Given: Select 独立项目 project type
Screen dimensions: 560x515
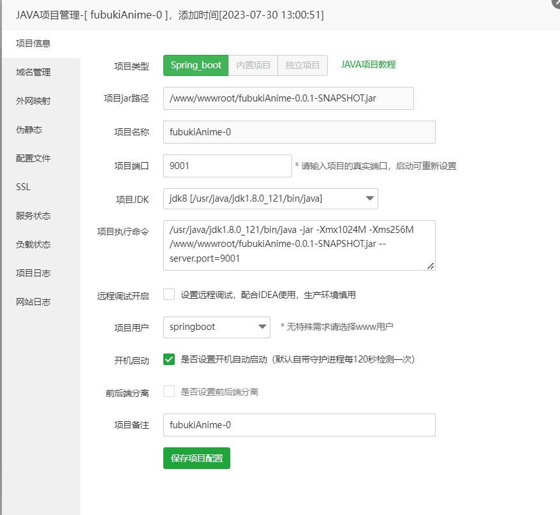Looking at the screenshot, I should pos(302,65).
